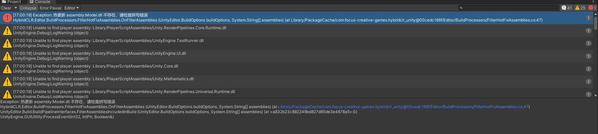
Task: Select the Console tab
Action: pos(40,2)
